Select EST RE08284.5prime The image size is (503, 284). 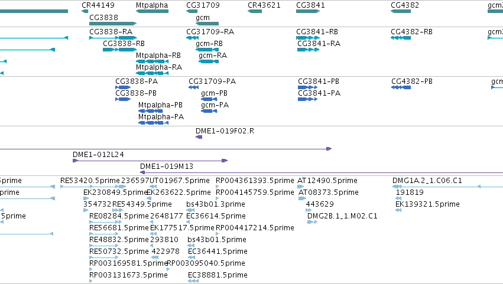119,216
